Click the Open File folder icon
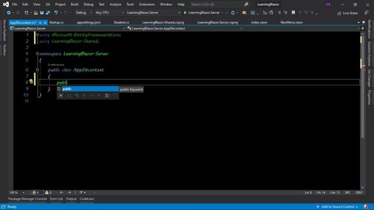The height and width of the screenshot is (210, 374). pyautogui.click(x=36, y=13)
